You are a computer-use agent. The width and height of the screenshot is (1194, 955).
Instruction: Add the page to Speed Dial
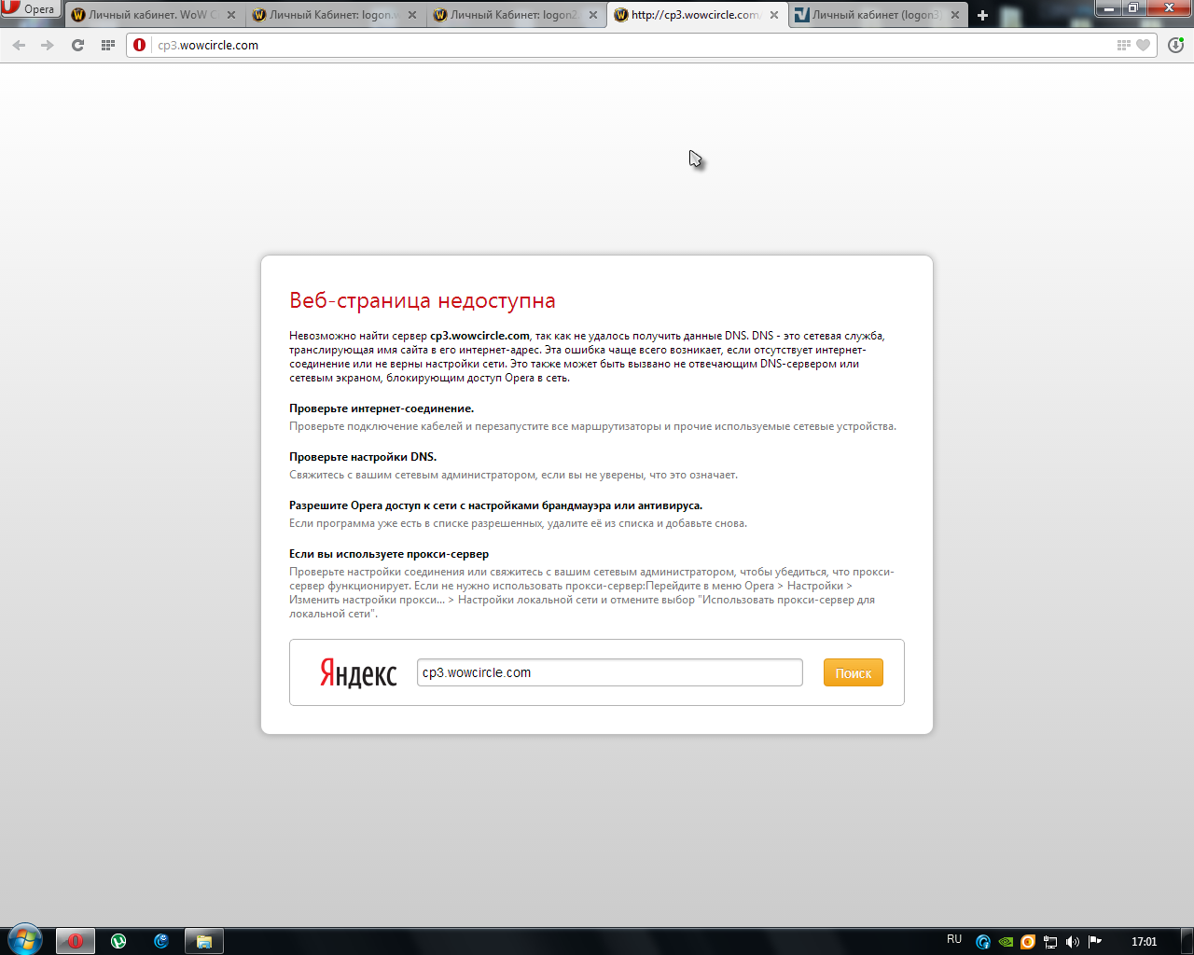1124,45
